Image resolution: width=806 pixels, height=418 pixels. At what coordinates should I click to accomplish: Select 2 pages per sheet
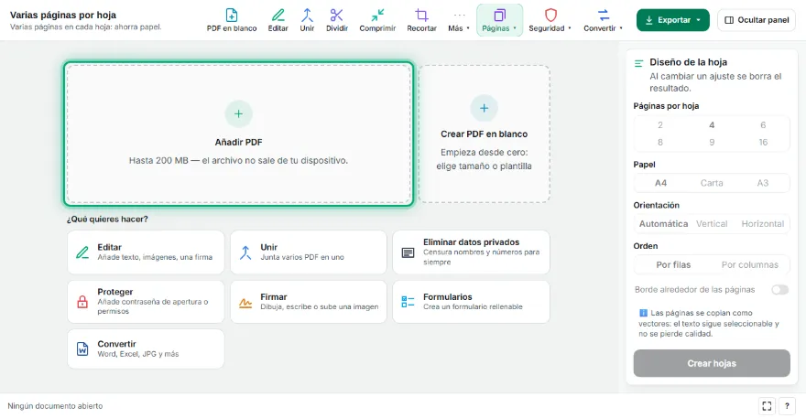660,124
